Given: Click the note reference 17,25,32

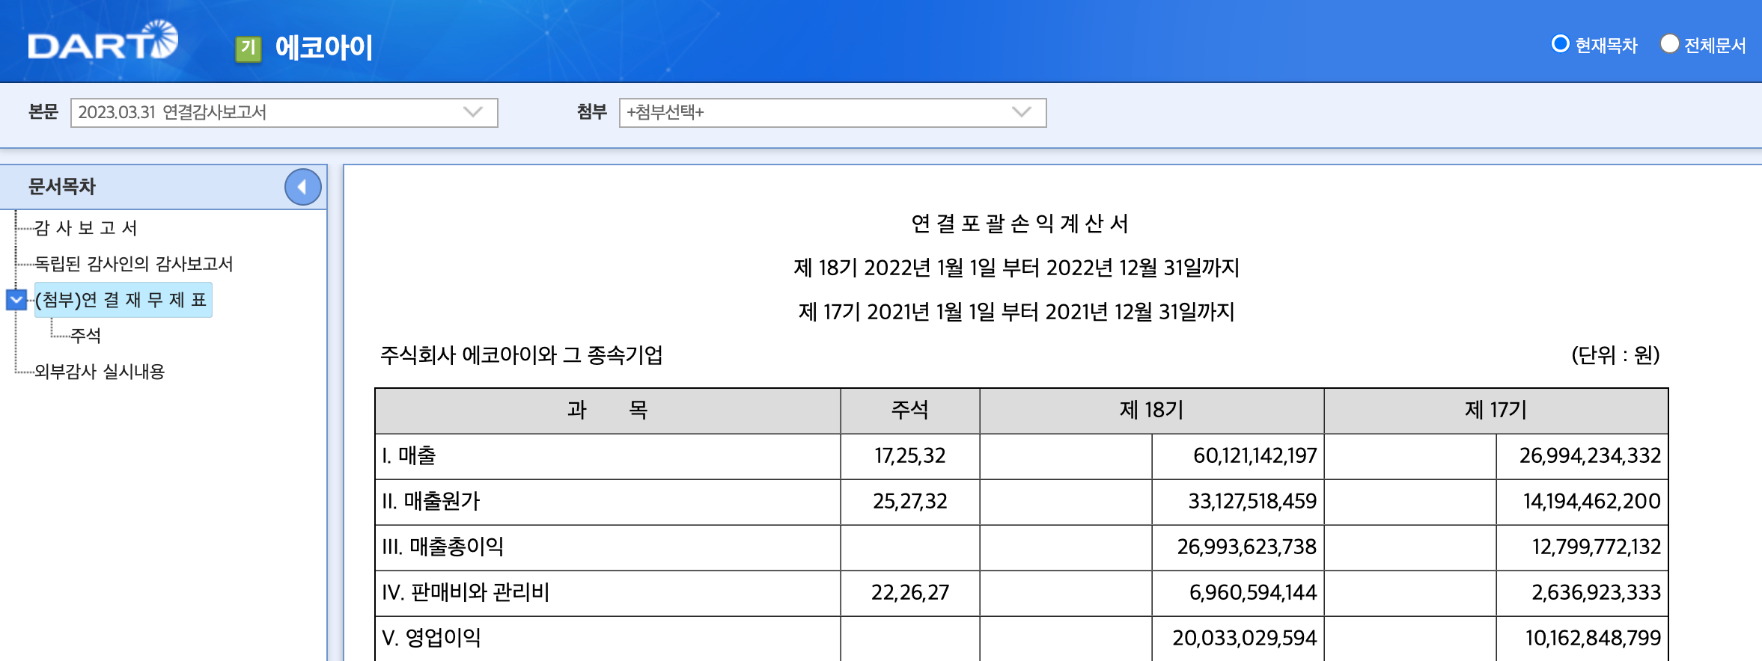Looking at the screenshot, I should coord(909,455).
